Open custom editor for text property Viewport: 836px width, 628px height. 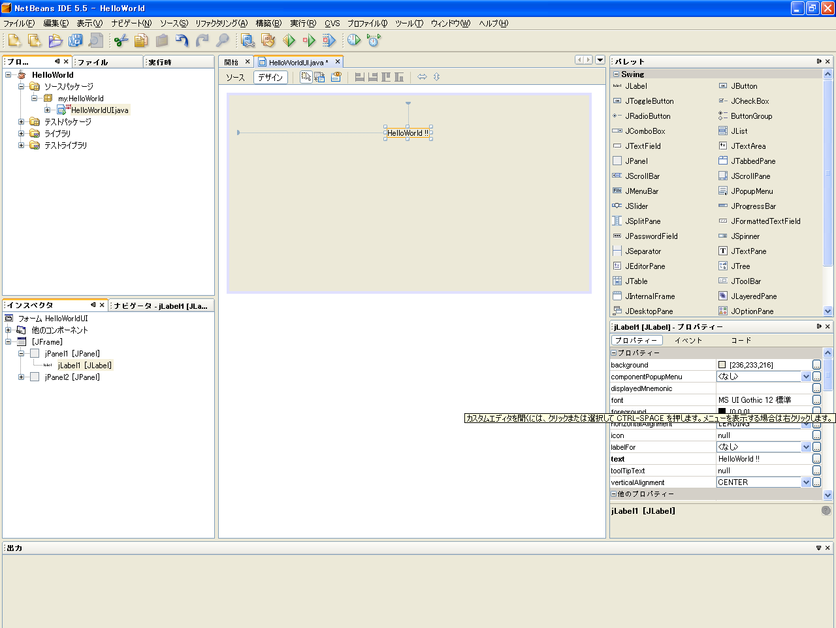(x=816, y=459)
